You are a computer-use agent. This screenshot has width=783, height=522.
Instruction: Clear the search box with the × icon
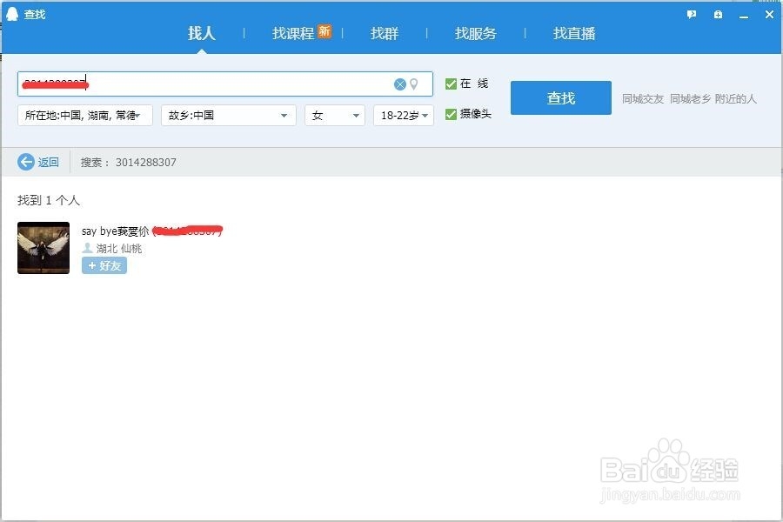coord(400,84)
